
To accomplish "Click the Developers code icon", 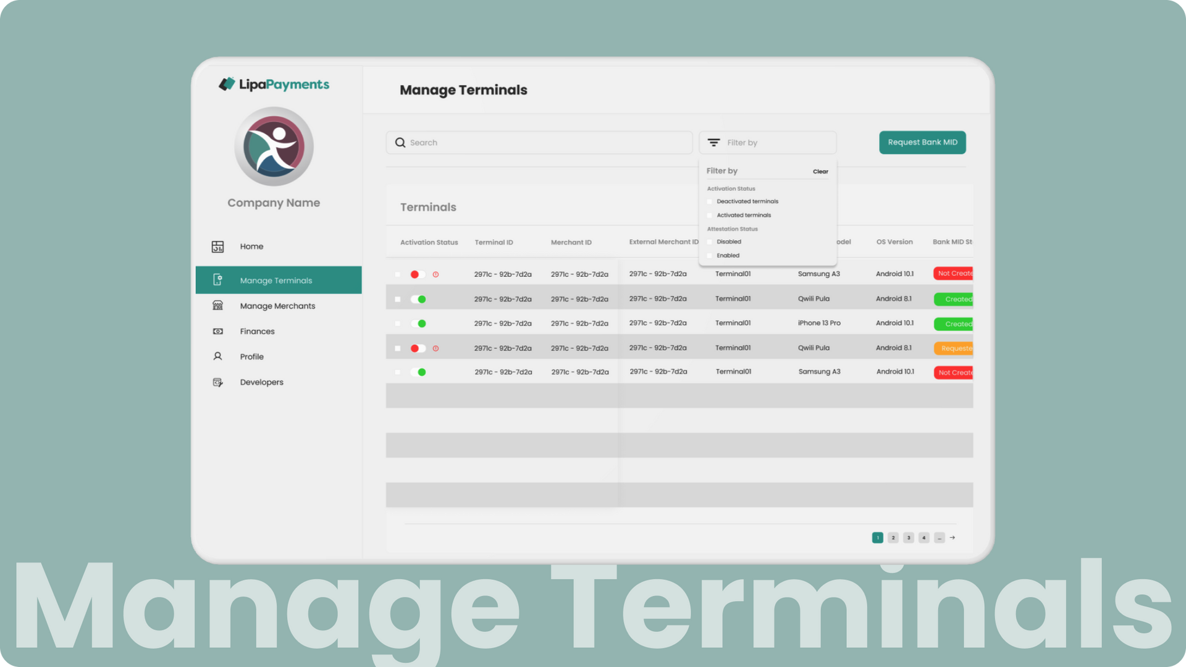I will 217,382.
